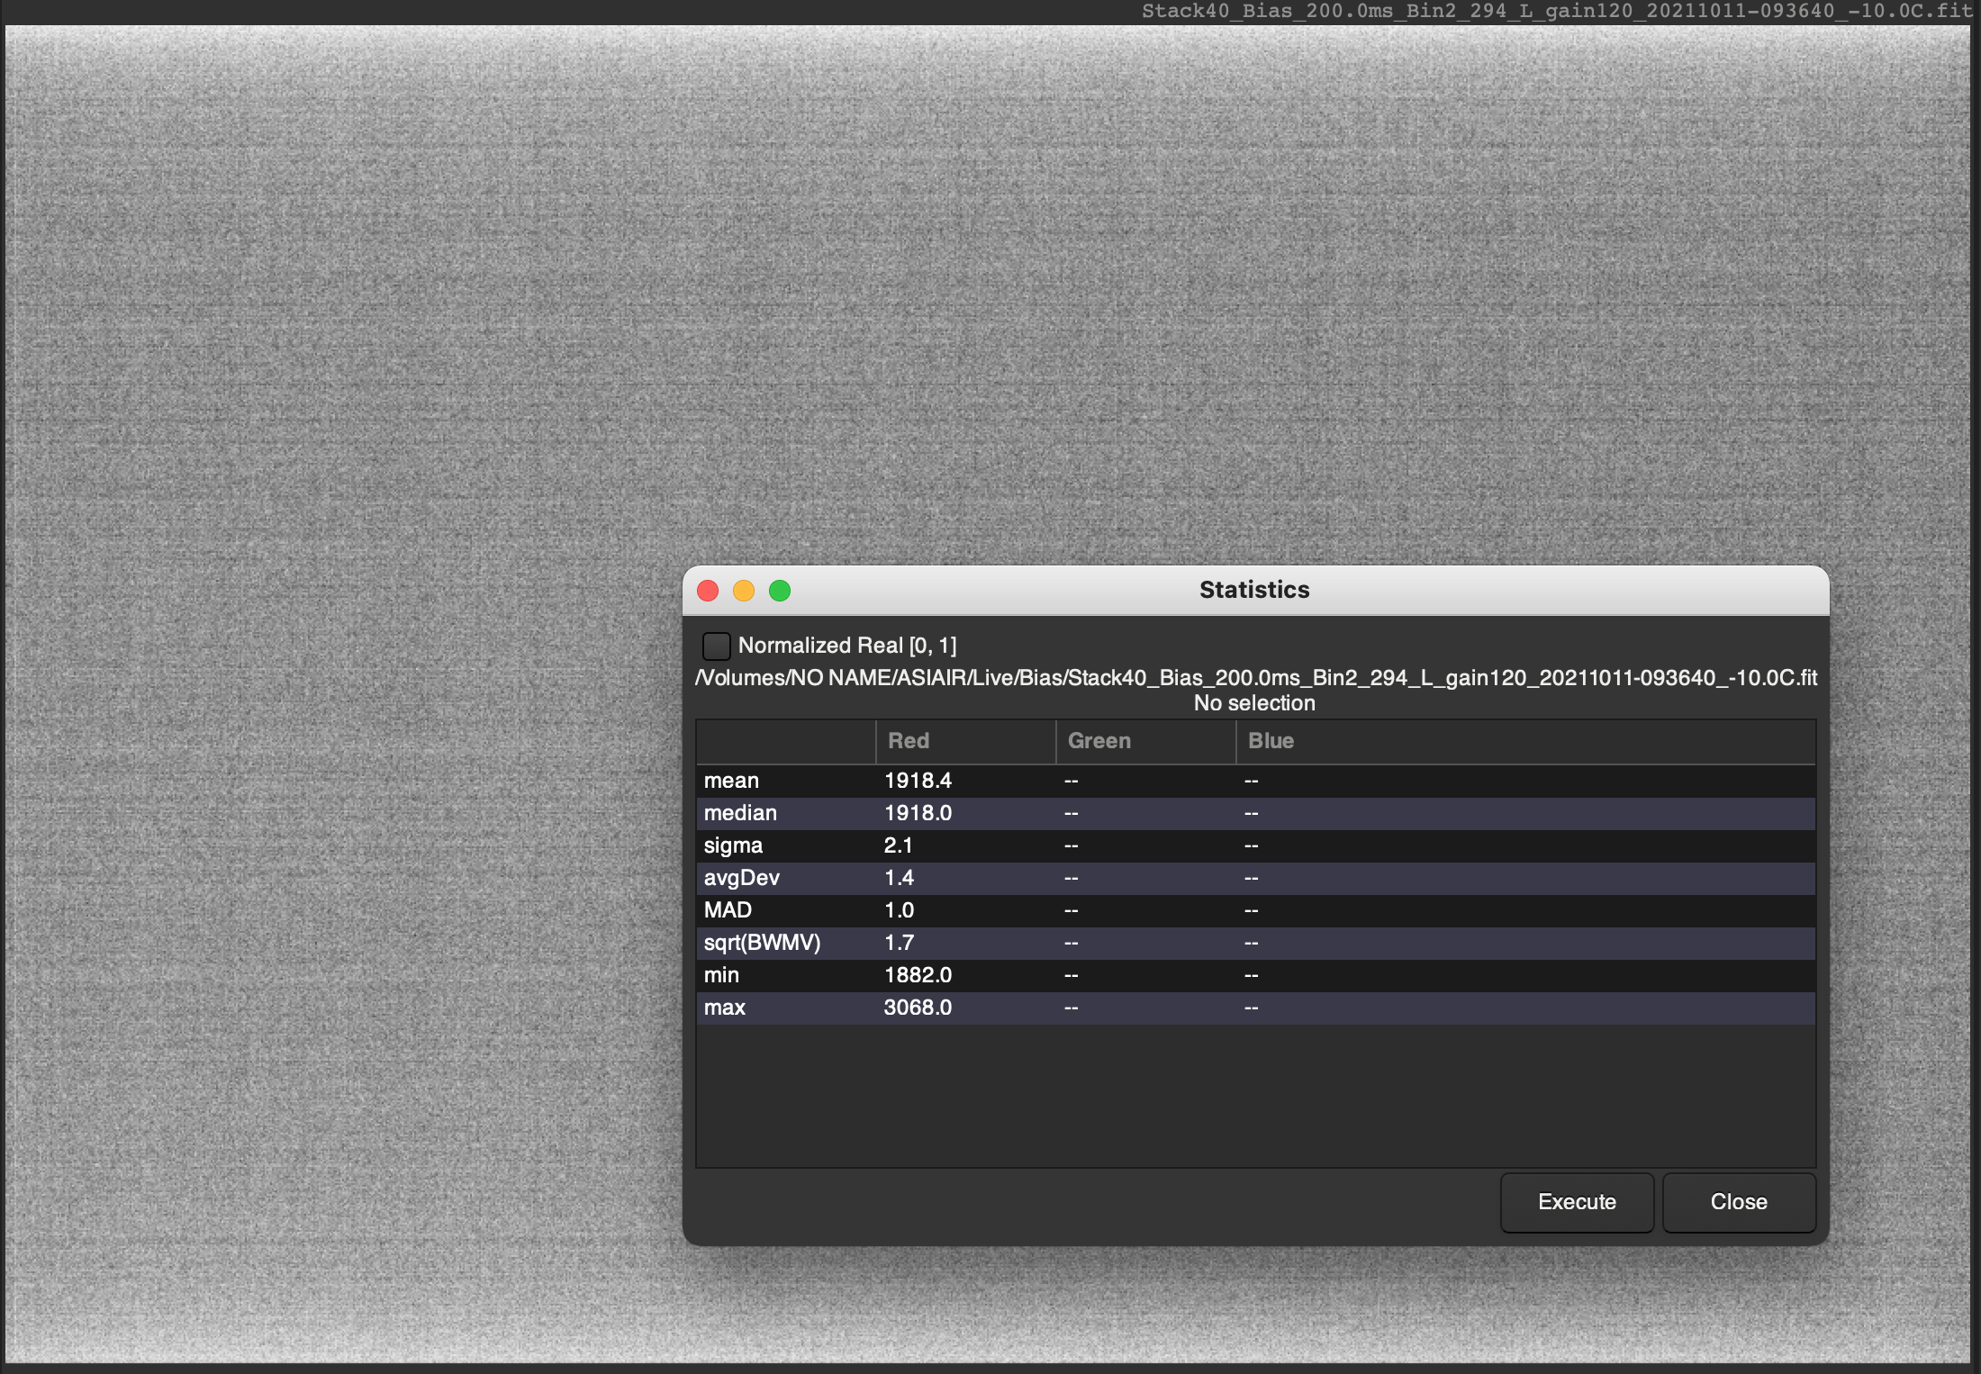This screenshot has height=1374, width=1981.
Task: Click the Close button in Statistics
Action: [x=1738, y=1202]
